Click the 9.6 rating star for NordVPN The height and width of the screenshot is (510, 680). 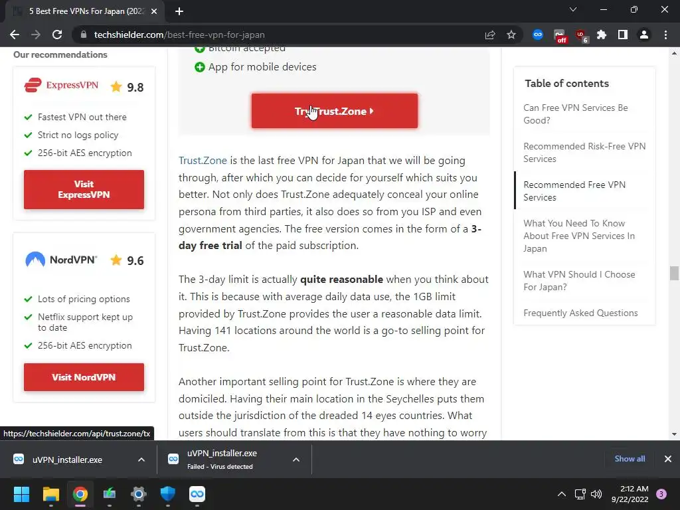point(116,260)
